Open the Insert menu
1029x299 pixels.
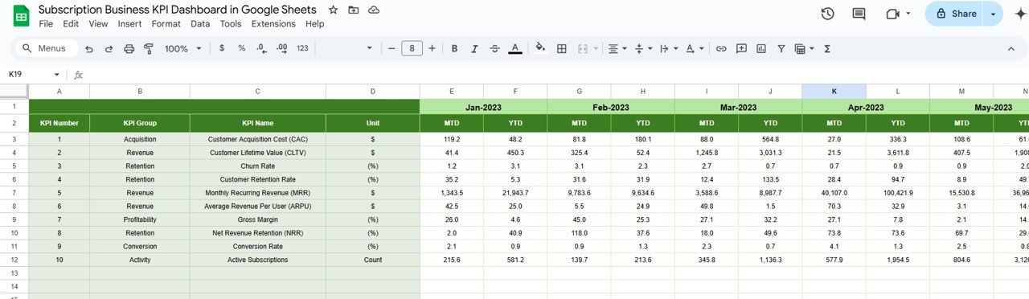[129, 24]
